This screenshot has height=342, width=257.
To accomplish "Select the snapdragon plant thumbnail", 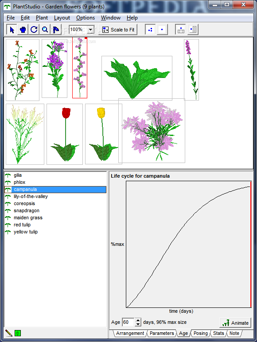I will [x=191, y=70].
